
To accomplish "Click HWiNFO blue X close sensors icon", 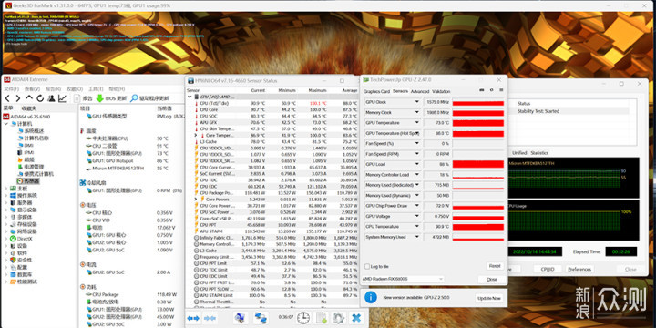I will pyautogui.click(x=356, y=318).
